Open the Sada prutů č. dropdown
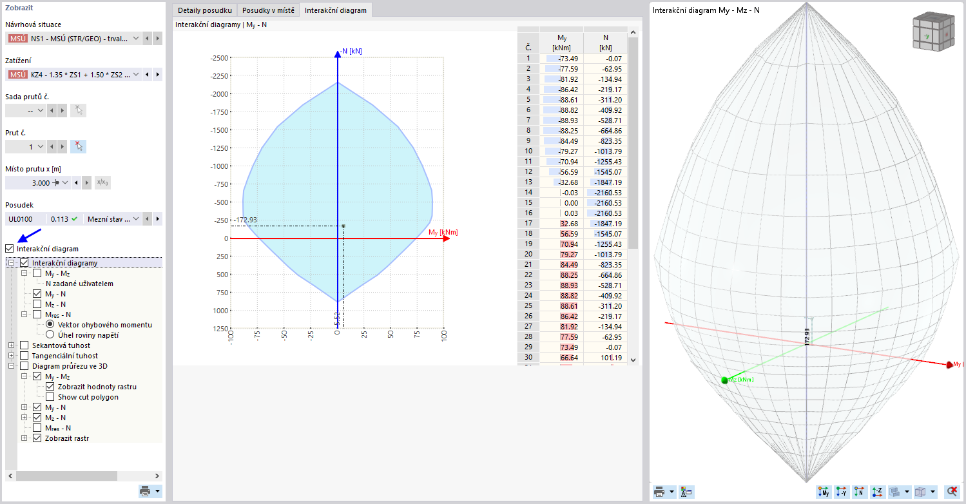Screen dimensions: 966x504 (41, 110)
